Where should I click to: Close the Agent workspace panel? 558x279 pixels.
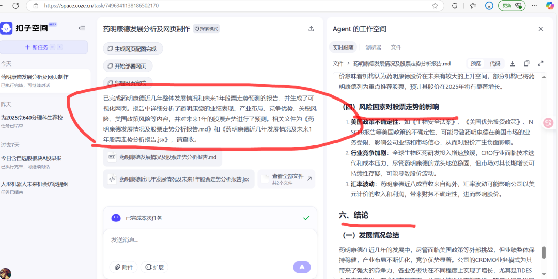(x=540, y=29)
